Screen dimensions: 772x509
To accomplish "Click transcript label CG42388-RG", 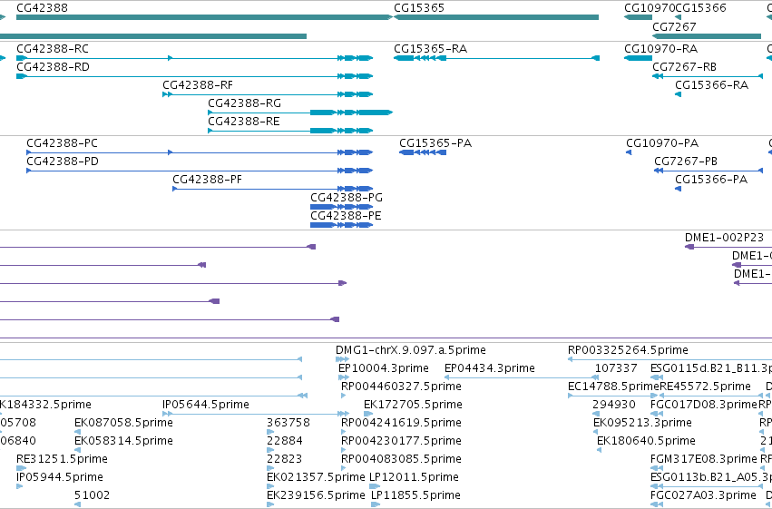I will (x=244, y=103).
